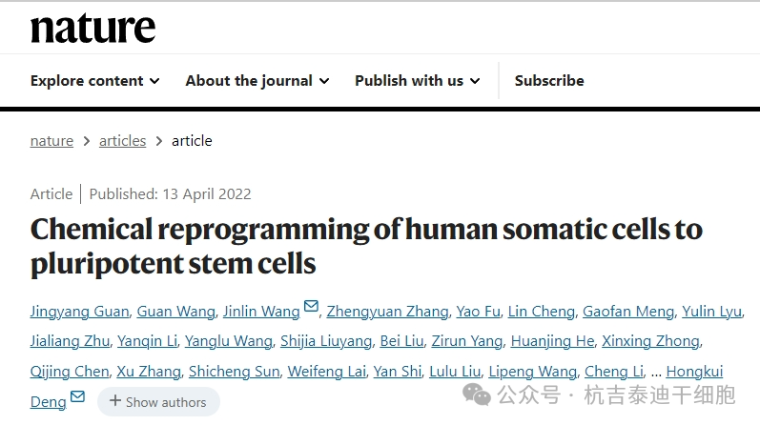Image resolution: width=760 pixels, height=425 pixels.
Task: Open the articles breadcrumb link
Action: click(x=123, y=141)
